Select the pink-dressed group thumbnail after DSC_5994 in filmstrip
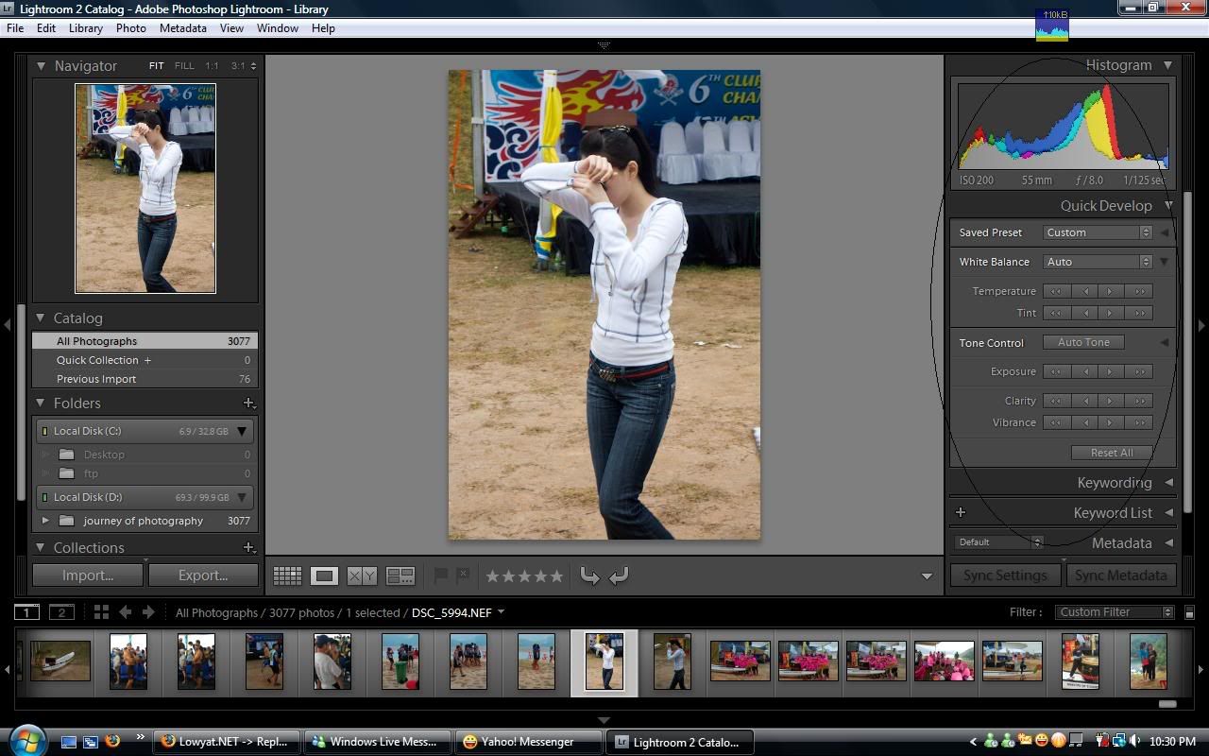 coord(740,661)
